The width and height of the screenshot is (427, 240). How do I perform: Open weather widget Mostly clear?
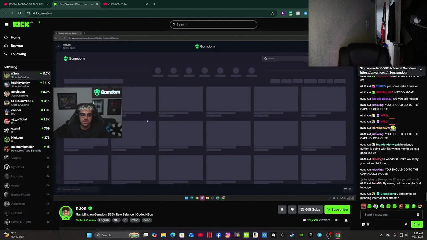(x=13, y=235)
